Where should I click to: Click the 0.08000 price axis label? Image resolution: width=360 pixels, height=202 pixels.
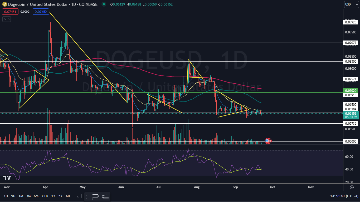(x=351, y=68)
